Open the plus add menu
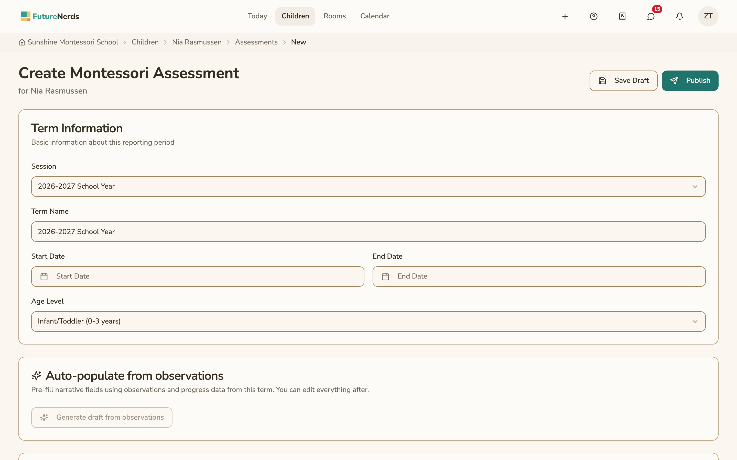737x460 pixels. (565, 16)
